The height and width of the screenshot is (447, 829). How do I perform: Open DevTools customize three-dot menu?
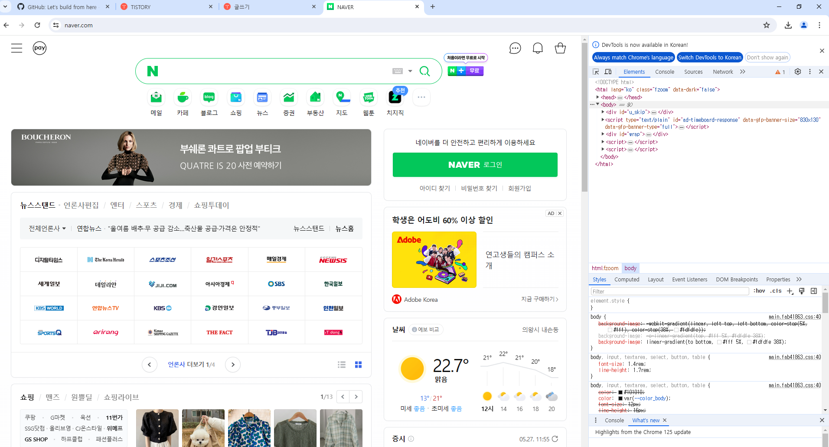(x=810, y=72)
